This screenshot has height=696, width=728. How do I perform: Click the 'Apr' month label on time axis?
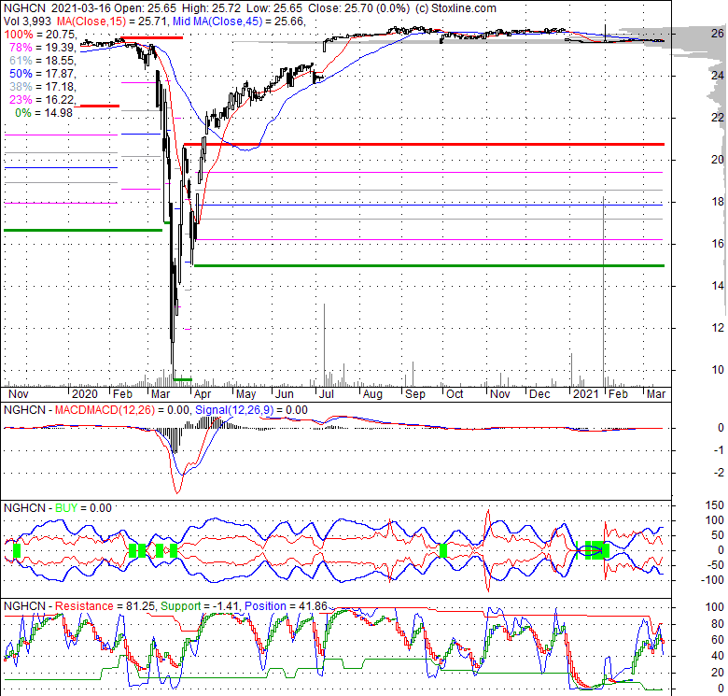[x=203, y=394]
